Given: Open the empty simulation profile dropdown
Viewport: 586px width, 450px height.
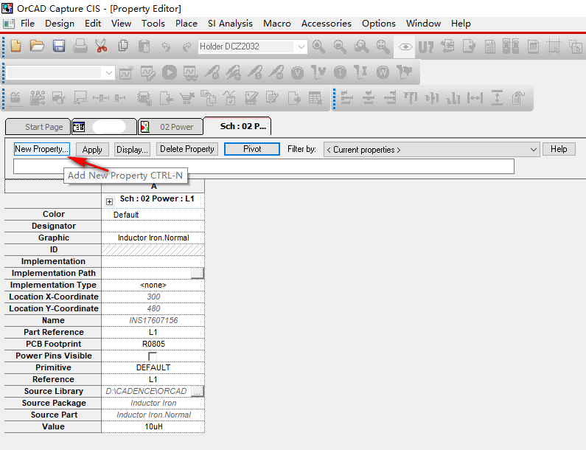Looking at the screenshot, I should 109,72.
